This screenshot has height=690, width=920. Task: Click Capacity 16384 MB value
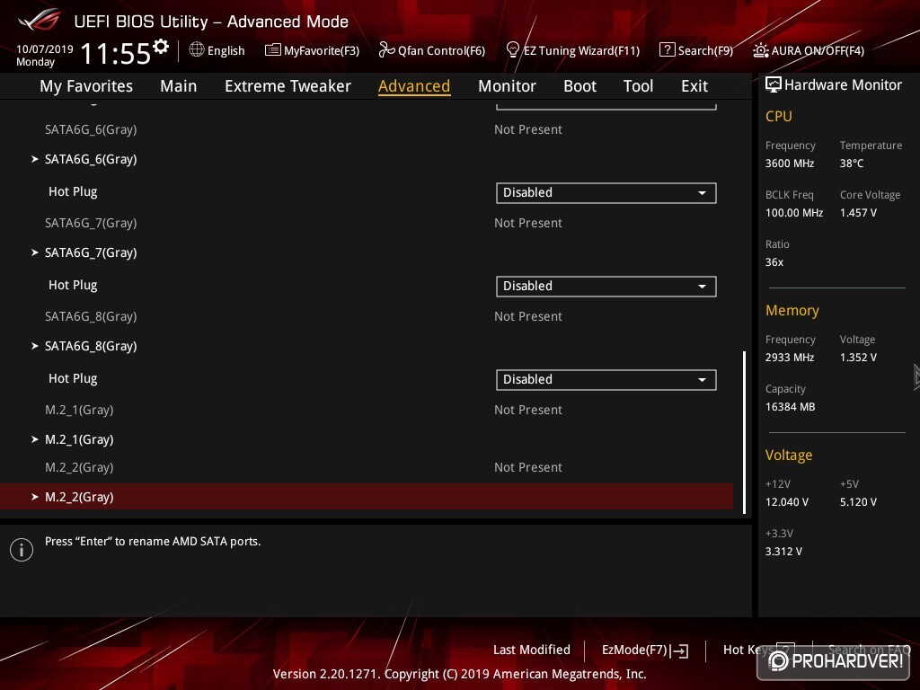[x=791, y=407]
